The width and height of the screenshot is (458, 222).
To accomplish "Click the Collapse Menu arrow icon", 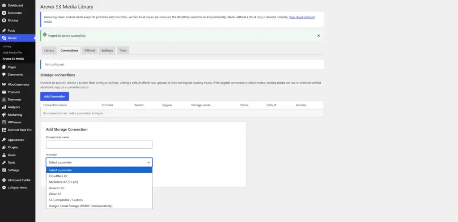I will (x=4, y=188).
